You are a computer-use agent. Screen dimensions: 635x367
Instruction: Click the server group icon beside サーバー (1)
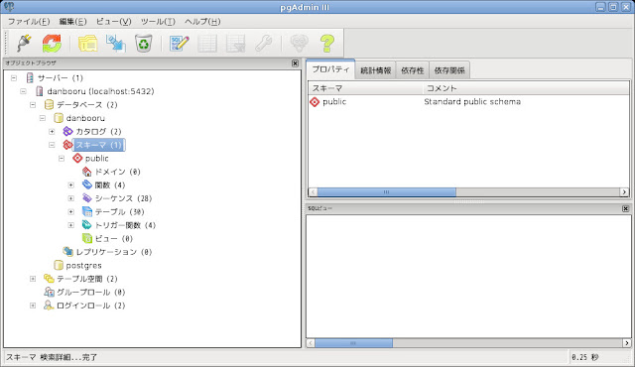[30, 77]
